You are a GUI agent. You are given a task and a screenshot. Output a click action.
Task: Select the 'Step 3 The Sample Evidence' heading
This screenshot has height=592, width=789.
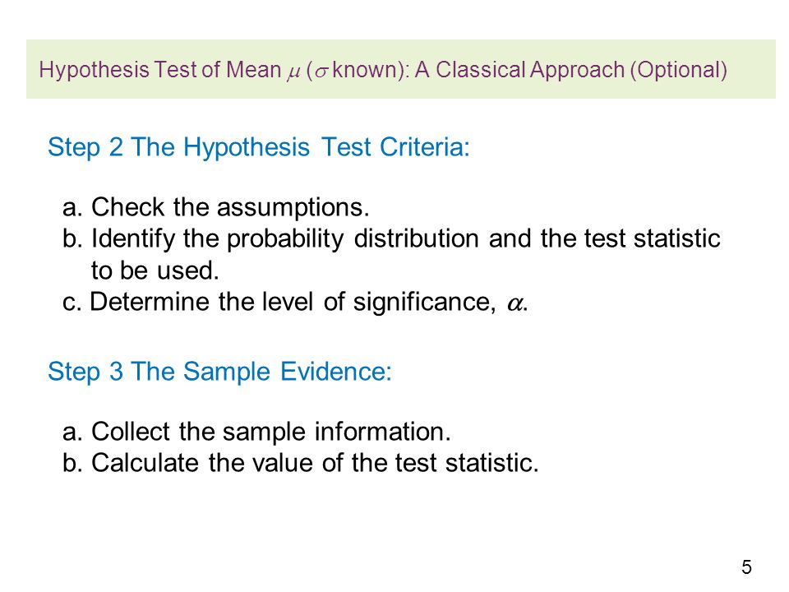pyautogui.click(x=220, y=372)
